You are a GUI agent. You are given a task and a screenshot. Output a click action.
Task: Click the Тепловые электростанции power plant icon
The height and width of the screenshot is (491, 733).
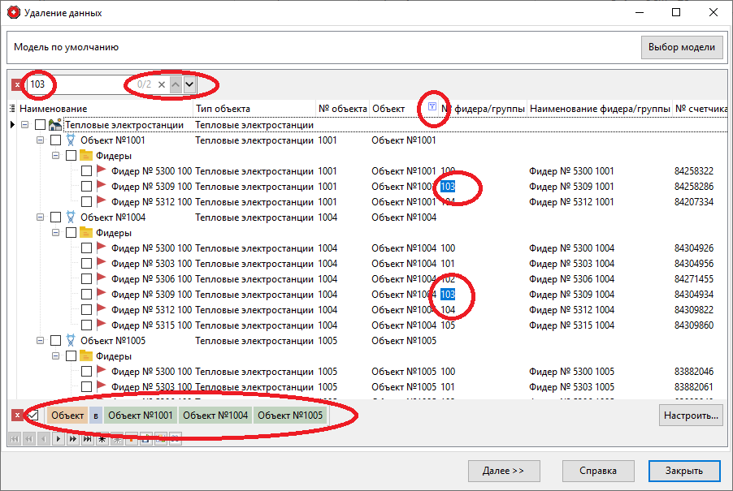55,125
